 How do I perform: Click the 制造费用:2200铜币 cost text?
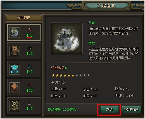62,110
